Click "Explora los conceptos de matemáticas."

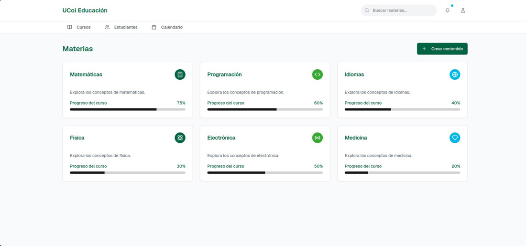[x=107, y=92]
